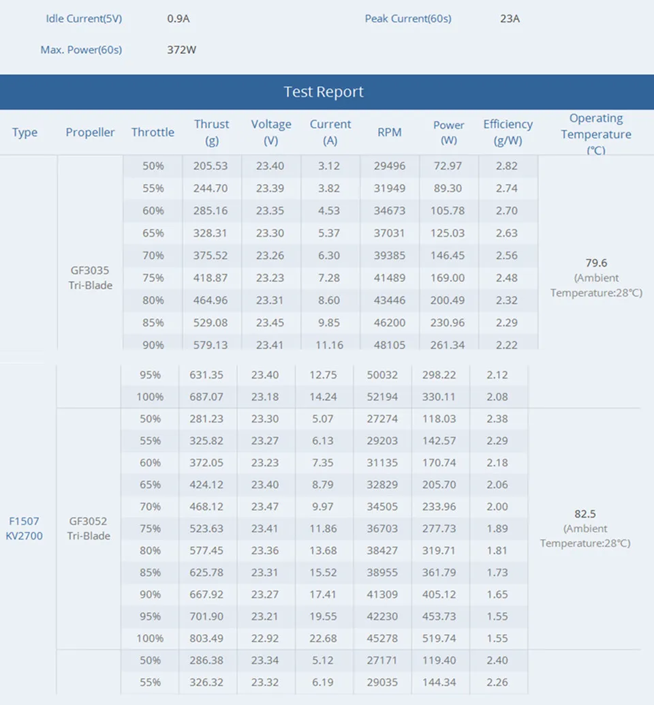This screenshot has width=654, height=705.
Task: Click the idle current value "0.9A"
Action: pos(178,19)
